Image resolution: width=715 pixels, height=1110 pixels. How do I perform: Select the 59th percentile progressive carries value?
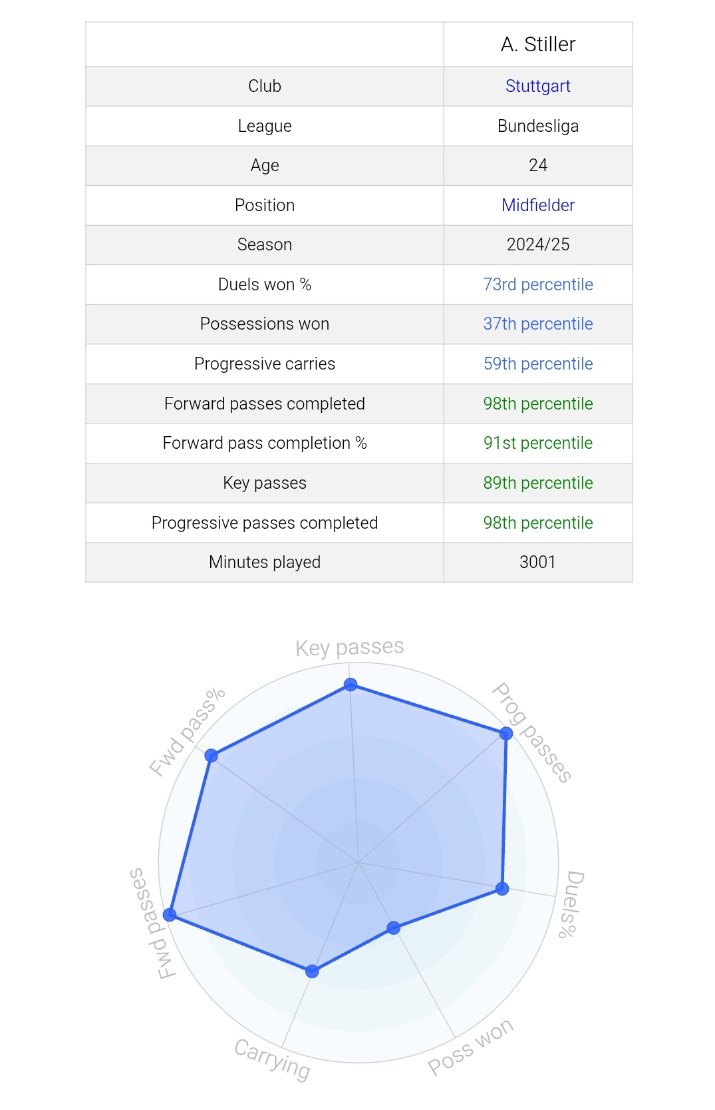point(537,364)
